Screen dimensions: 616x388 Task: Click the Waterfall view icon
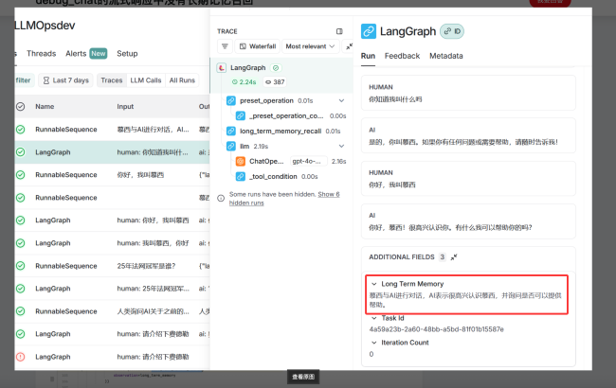243,46
